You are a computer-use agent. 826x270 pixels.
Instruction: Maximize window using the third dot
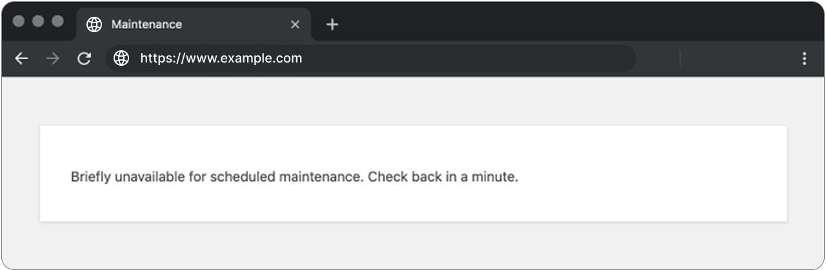point(57,21)
